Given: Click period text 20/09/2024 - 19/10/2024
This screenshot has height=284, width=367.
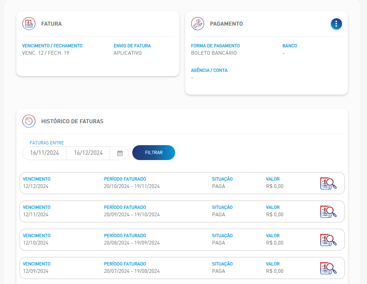Looking at the screenshot, I should click(x=132, y=214).
